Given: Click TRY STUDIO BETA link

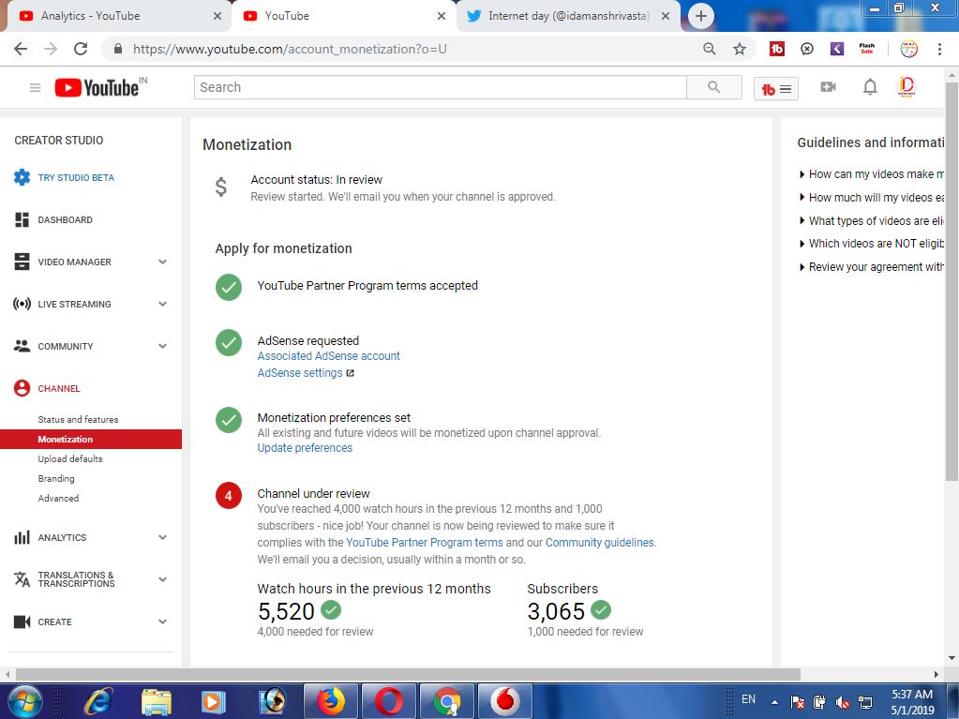Looking at the screenshot, I should click(x=76, y=177).
